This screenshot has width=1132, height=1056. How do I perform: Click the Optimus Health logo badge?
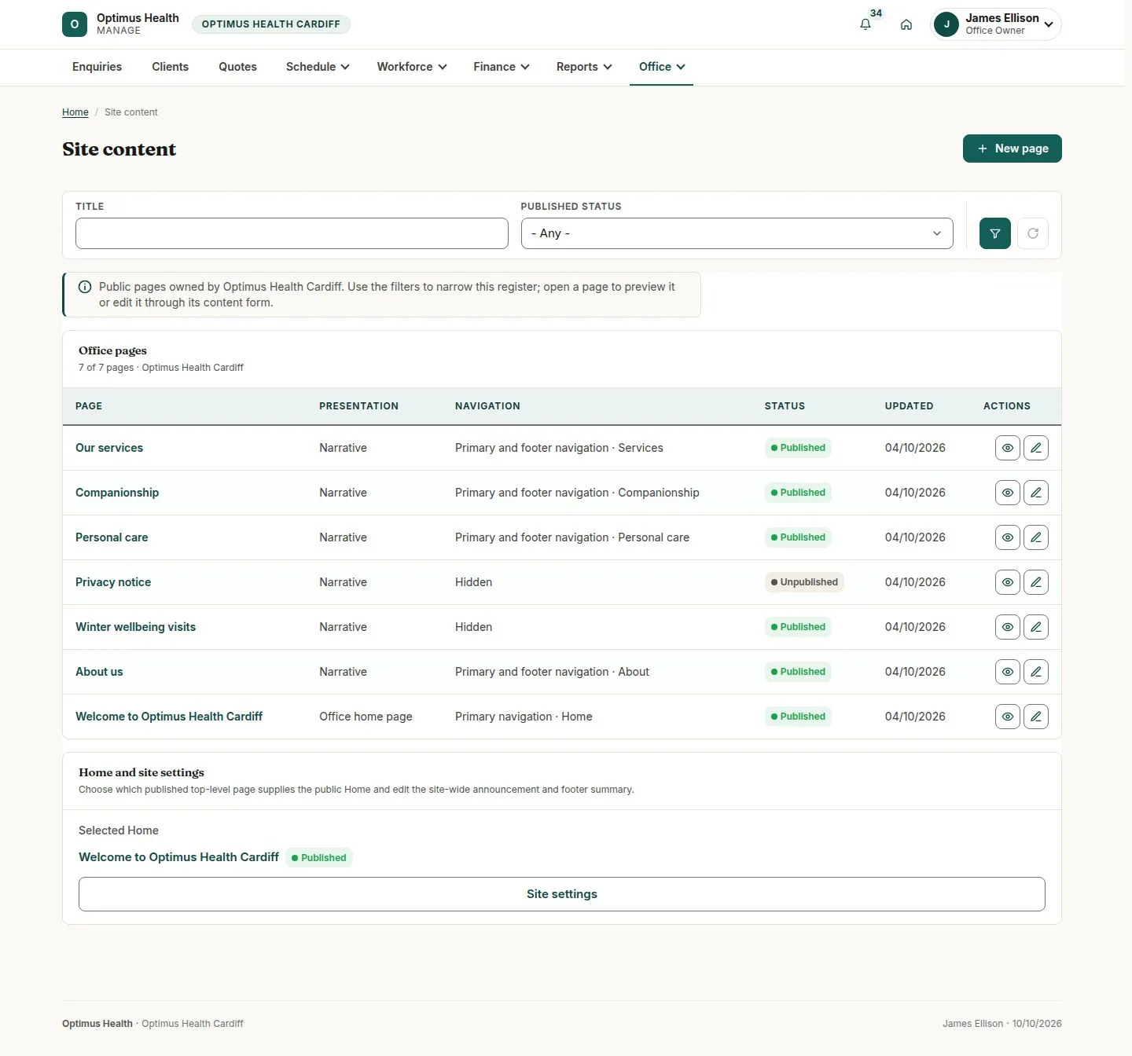[x=75, y=24]
